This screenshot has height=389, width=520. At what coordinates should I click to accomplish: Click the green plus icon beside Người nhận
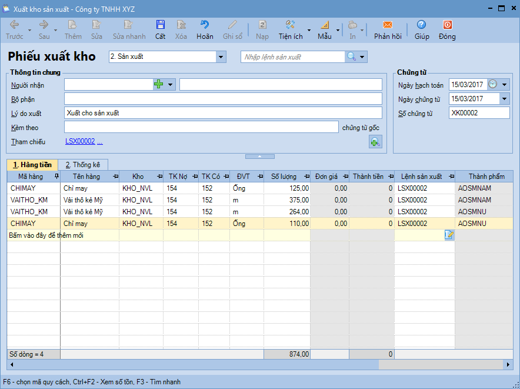pyautogui.click(x=158, y=85)
